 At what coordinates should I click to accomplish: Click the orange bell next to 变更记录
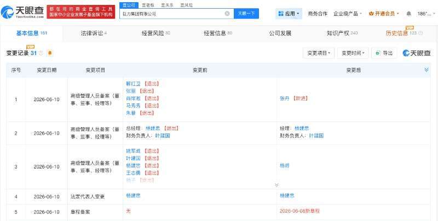point(50,53)
